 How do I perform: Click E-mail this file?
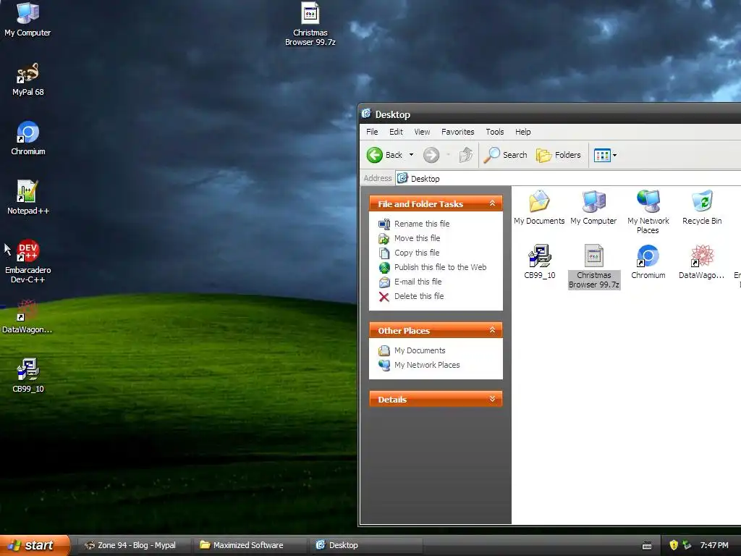[410, 282]
